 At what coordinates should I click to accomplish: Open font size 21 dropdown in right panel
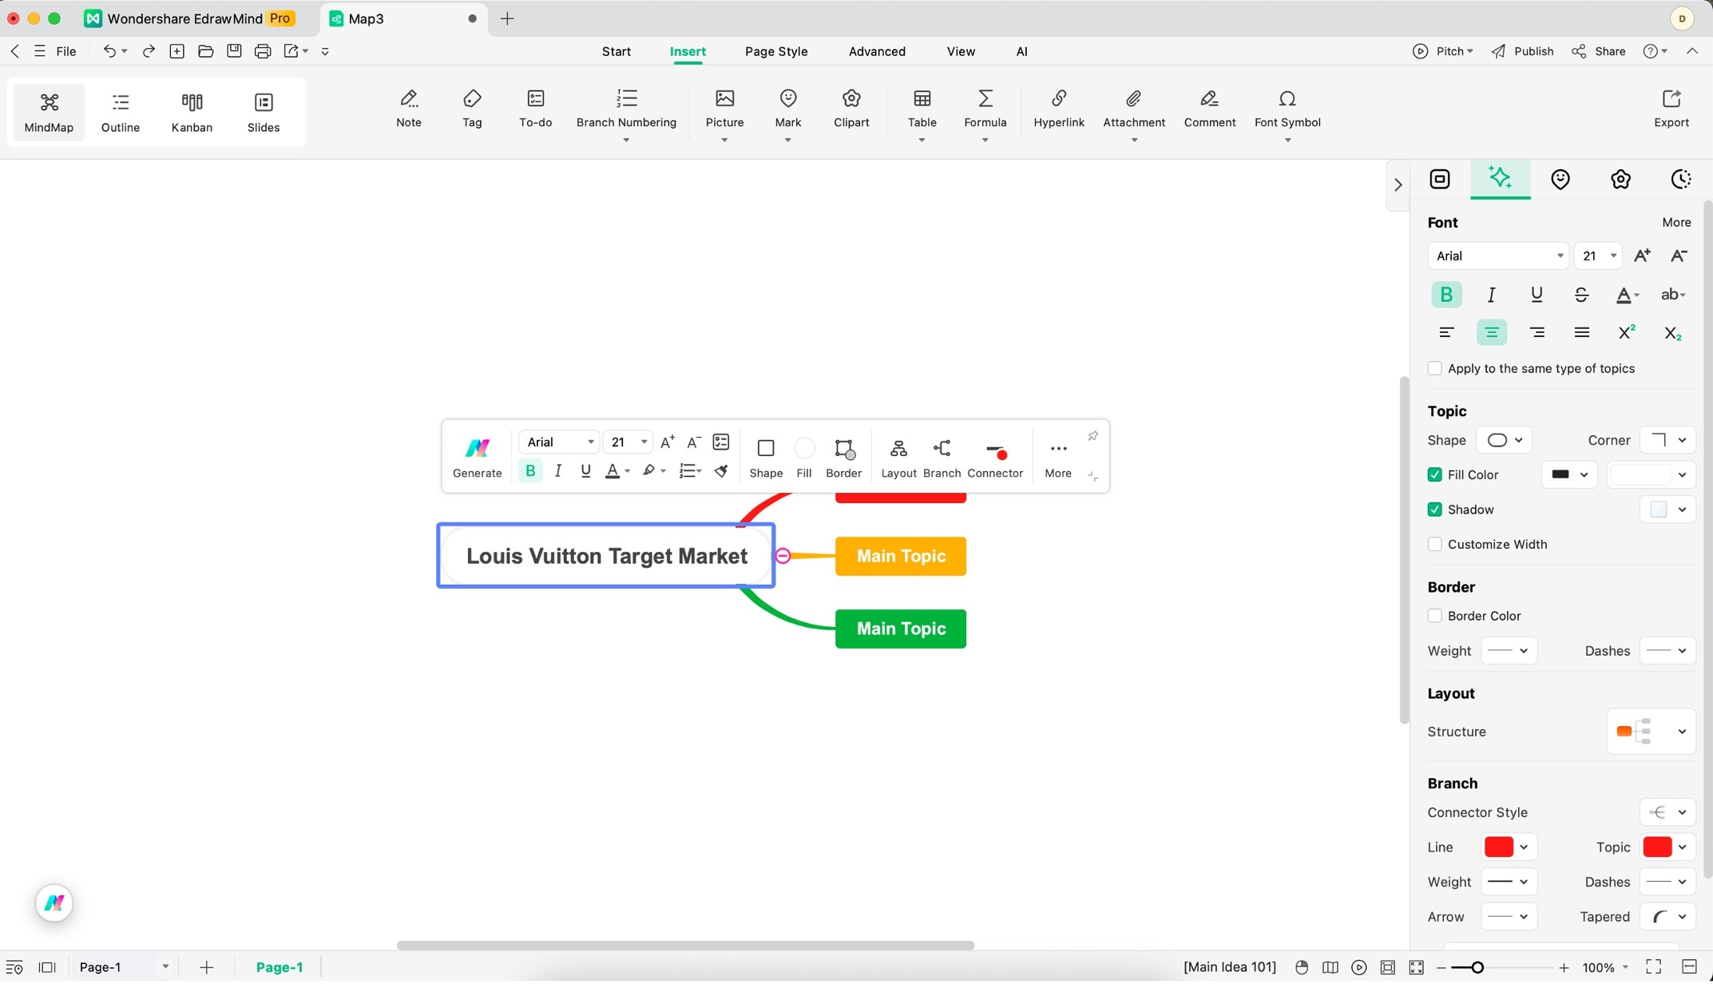tap(1598, 256)
